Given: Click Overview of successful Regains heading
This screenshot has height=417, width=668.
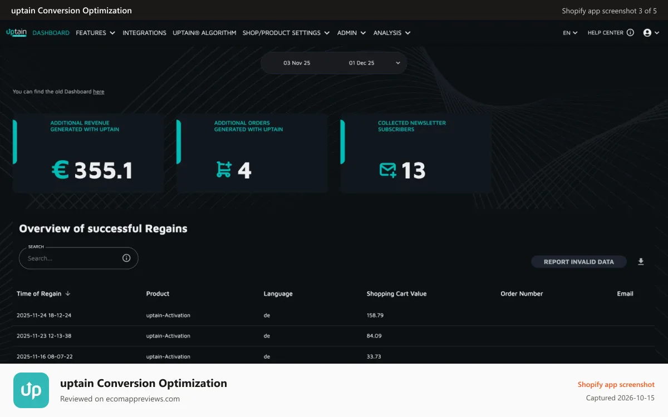Looking at the screenshot, I should pos(103,229).
